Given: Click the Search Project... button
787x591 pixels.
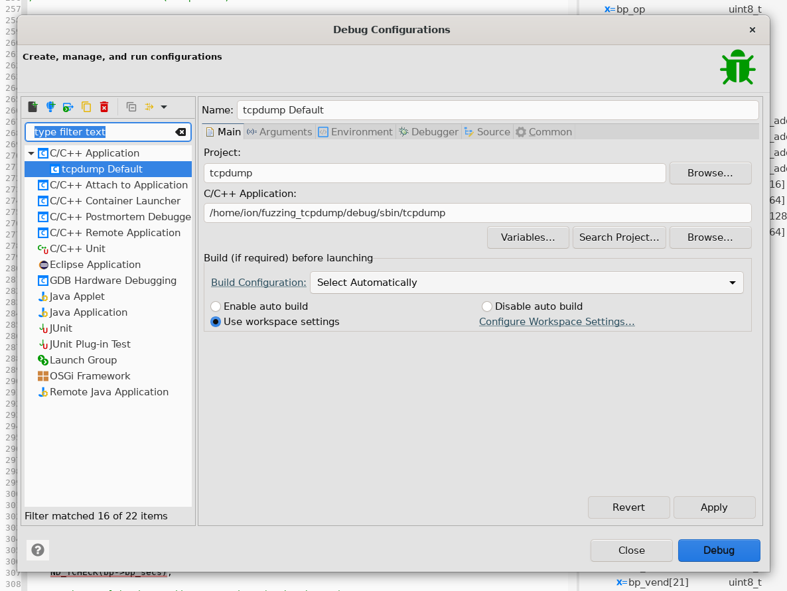Looking at the screenshot, I should pos(619,237).
